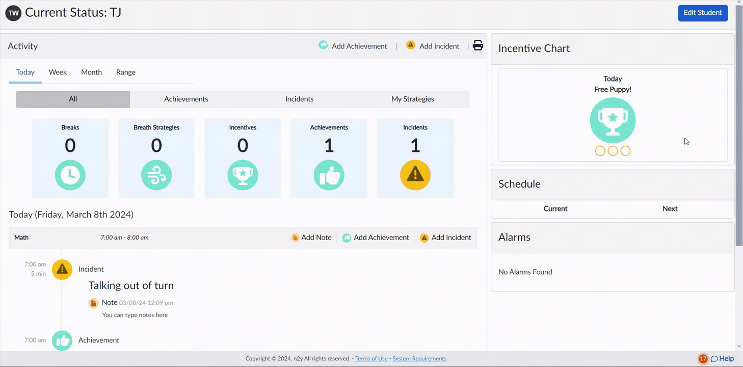743x367 pixels.
Task: Click the second incentive progress circle
Action: tap(613, 151)
